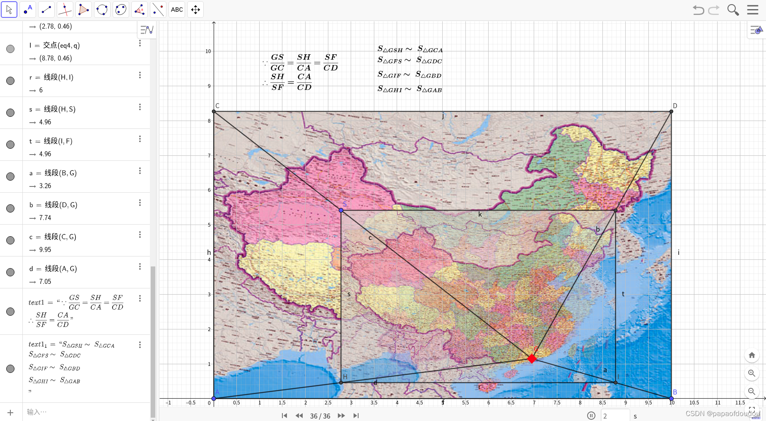
Task: Select the Circle with Center tool
Action: click(102, 10)
